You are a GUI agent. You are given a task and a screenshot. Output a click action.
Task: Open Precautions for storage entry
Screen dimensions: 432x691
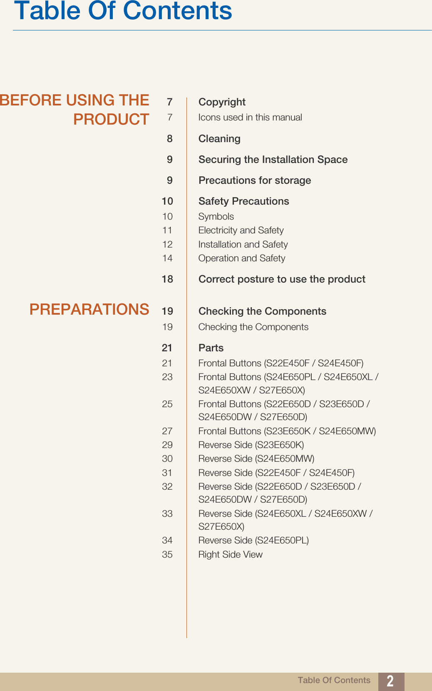point(255,180)
